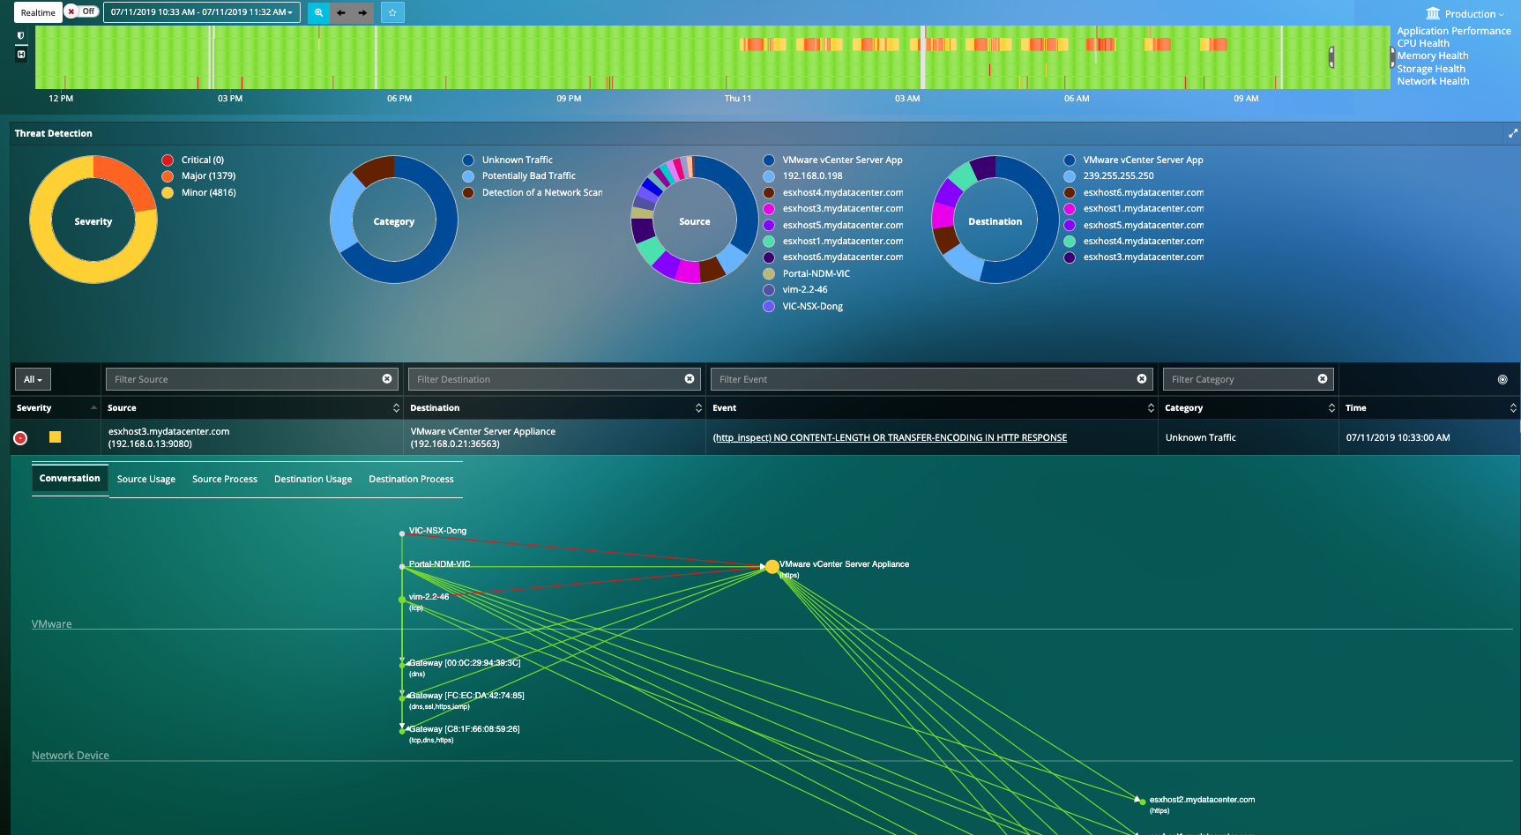Toggle 239.255.255.250 destination legend item
Viewport: 1521px width, 835px height.
click(1109, 175)
